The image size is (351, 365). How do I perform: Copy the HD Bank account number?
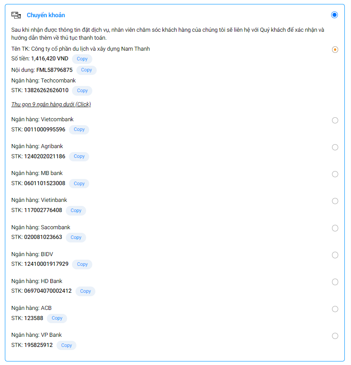click(85, 291)
